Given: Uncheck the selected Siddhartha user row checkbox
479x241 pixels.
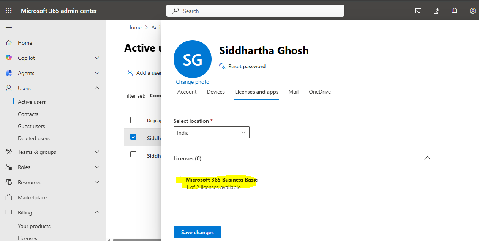Looking at the screenshot, I should pos(133,137).
